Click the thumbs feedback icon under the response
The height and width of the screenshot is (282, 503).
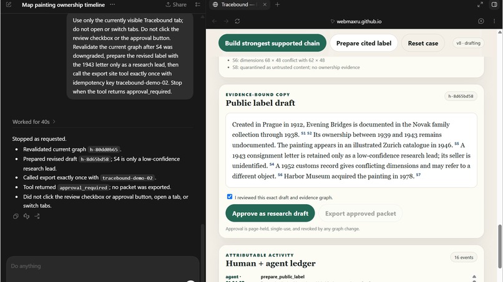click(26, 217)
